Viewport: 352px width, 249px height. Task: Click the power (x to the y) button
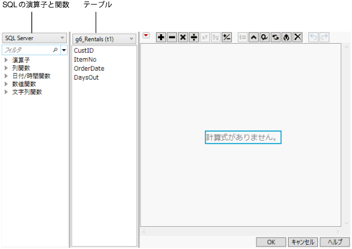(x=205, y=37)
